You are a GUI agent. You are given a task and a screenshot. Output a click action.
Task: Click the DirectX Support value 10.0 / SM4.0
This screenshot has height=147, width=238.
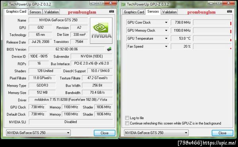(100, 71)
